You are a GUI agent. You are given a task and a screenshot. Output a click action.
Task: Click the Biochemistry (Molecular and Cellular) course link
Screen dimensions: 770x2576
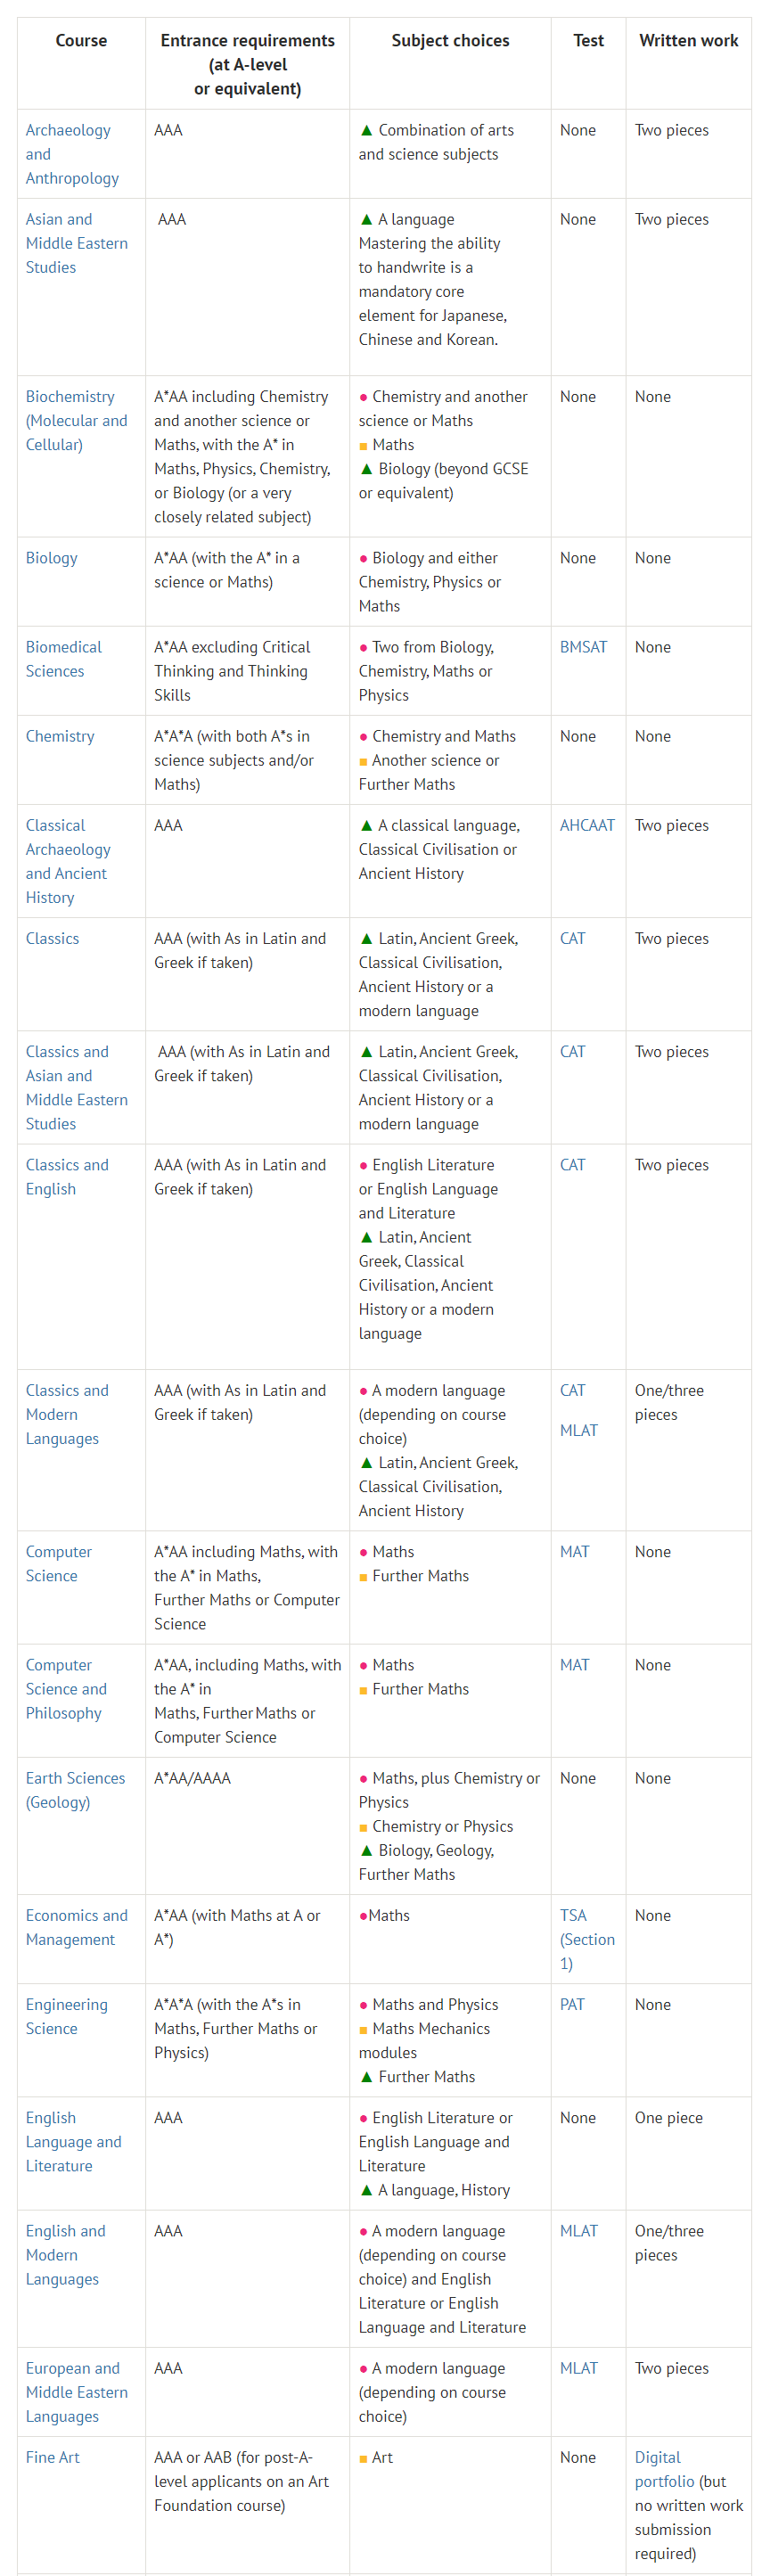point(76,420)
